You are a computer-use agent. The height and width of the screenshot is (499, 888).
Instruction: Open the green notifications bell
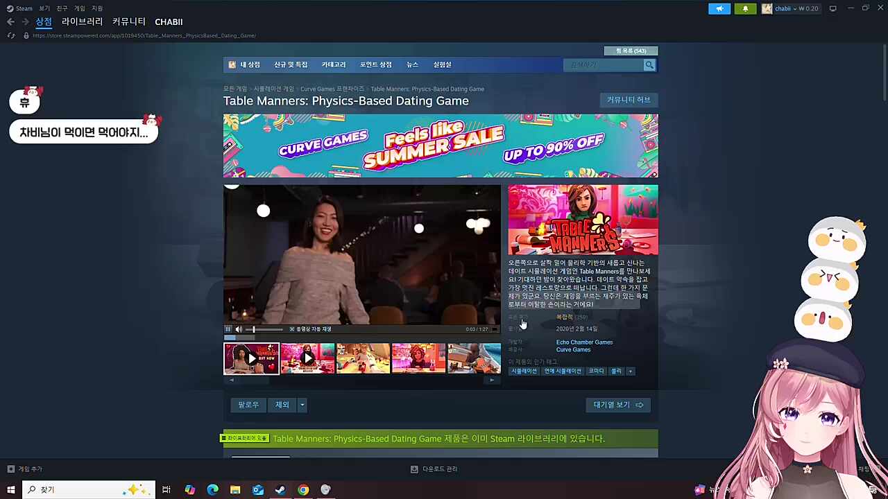click(x=745, y=8)
